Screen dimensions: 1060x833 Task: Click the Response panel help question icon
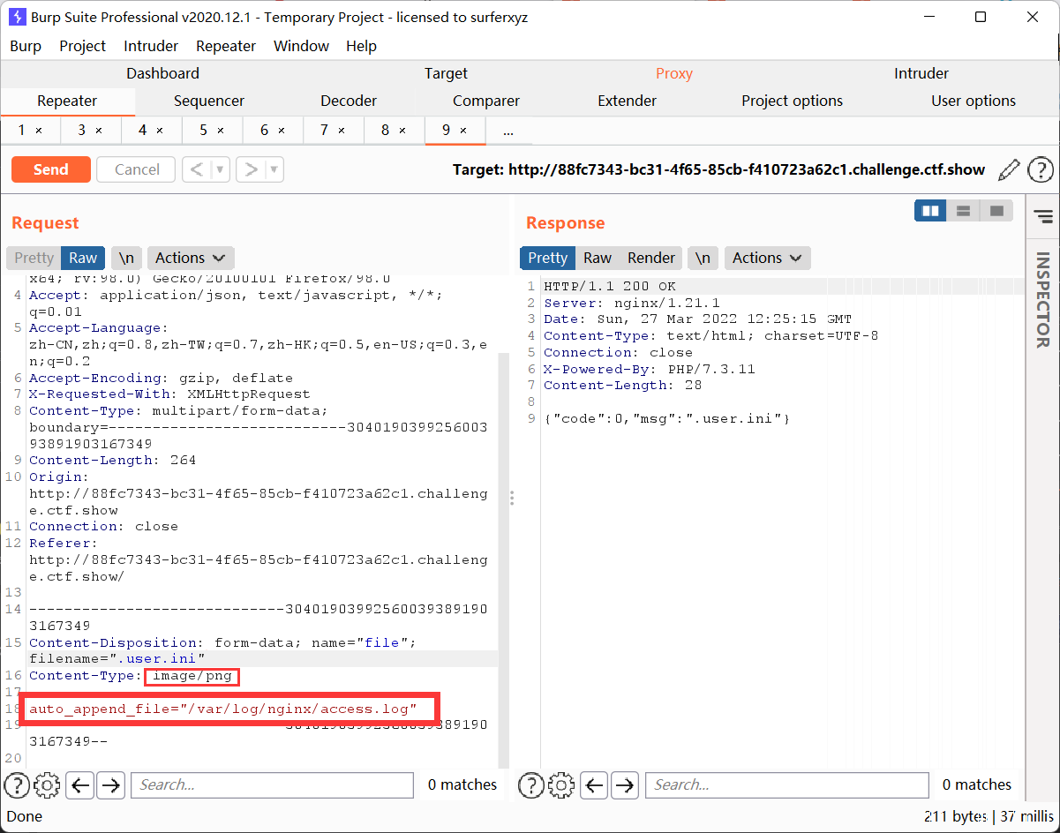pyautogui.click(x=530, y=784)
